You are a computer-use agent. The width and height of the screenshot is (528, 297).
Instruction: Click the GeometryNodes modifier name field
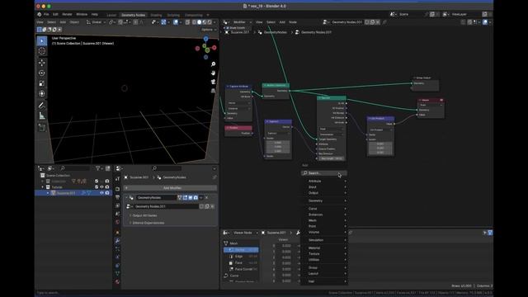pyautogui.click(x=156, y=198)
